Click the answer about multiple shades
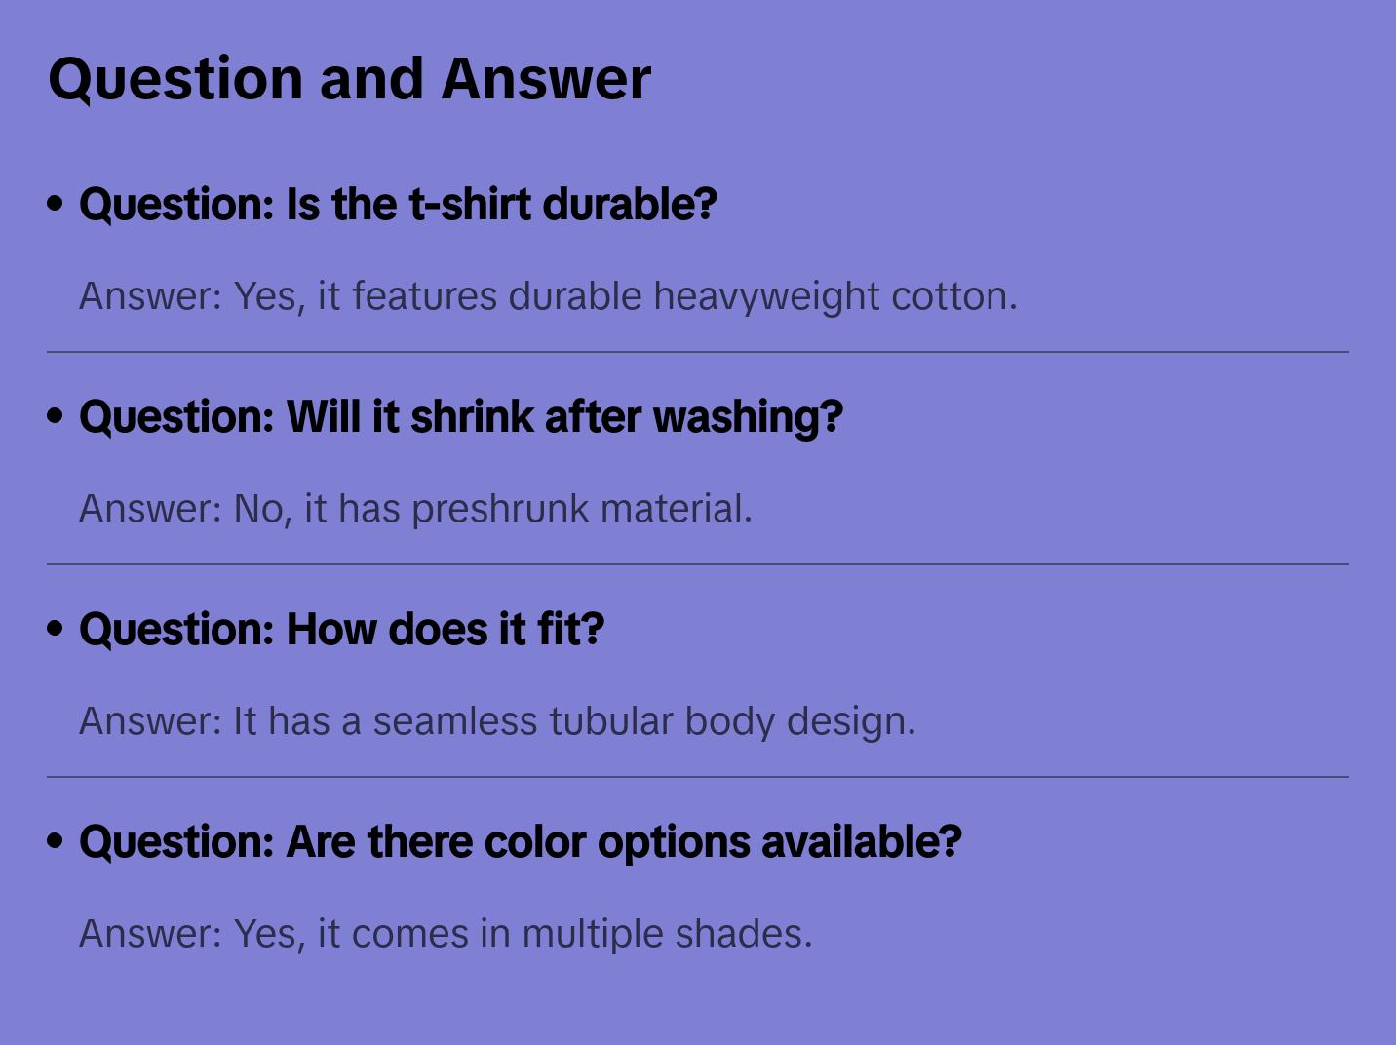This screenshot has height=1045, width=1396. coord(446,934)
